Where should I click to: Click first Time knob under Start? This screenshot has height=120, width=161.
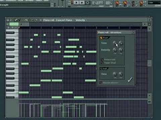click(x=115, y=43)
